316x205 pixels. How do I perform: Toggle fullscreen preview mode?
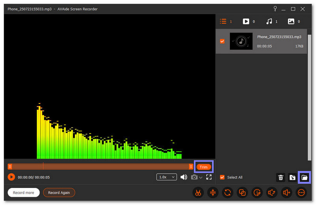[x=209, y=177]
